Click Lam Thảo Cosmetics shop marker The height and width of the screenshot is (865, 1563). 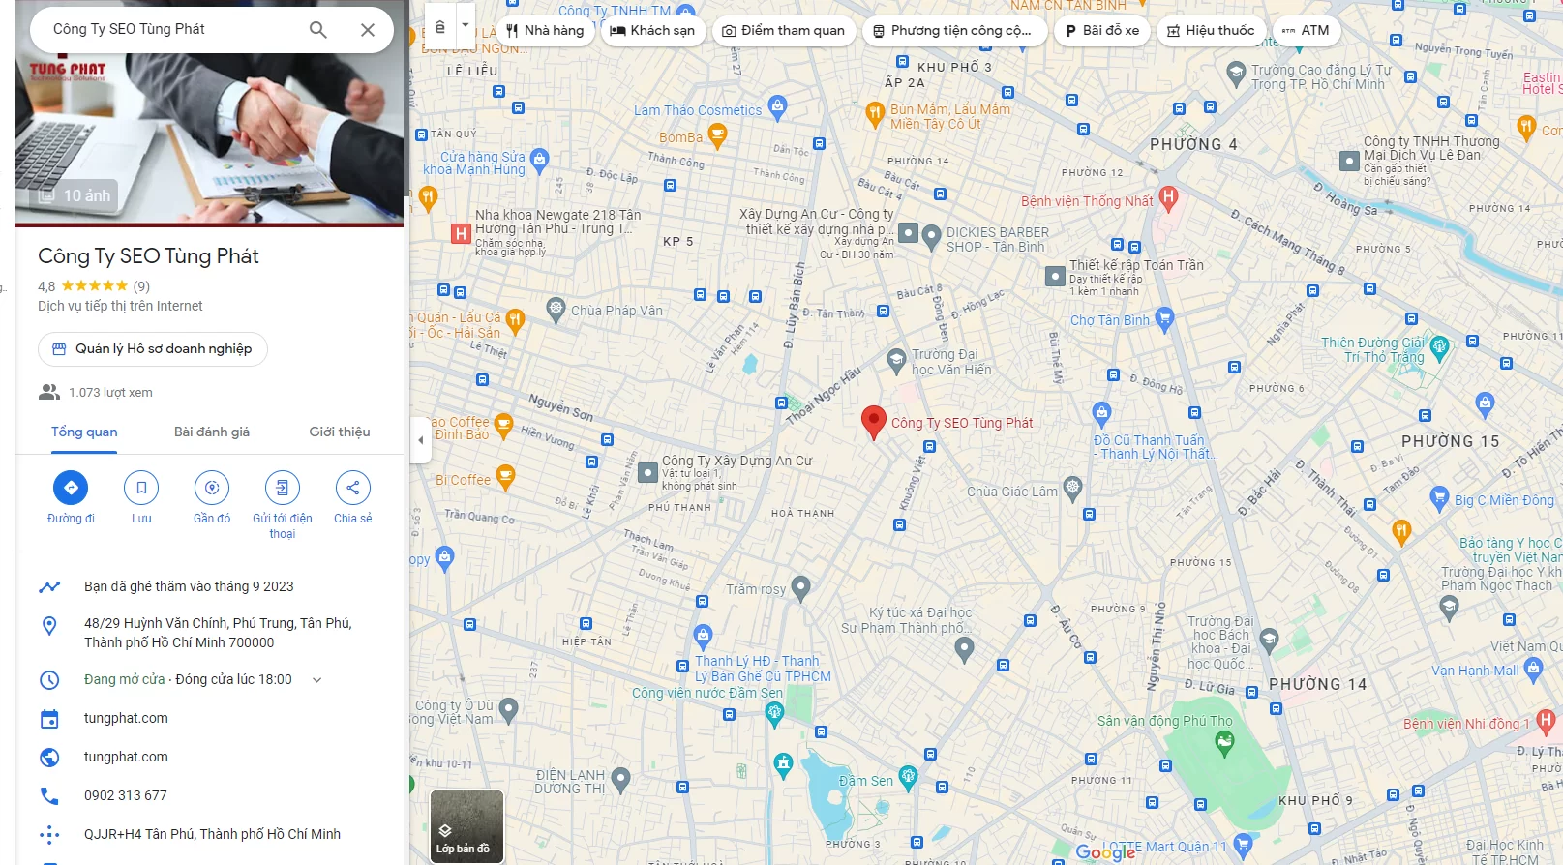[777, 107]
